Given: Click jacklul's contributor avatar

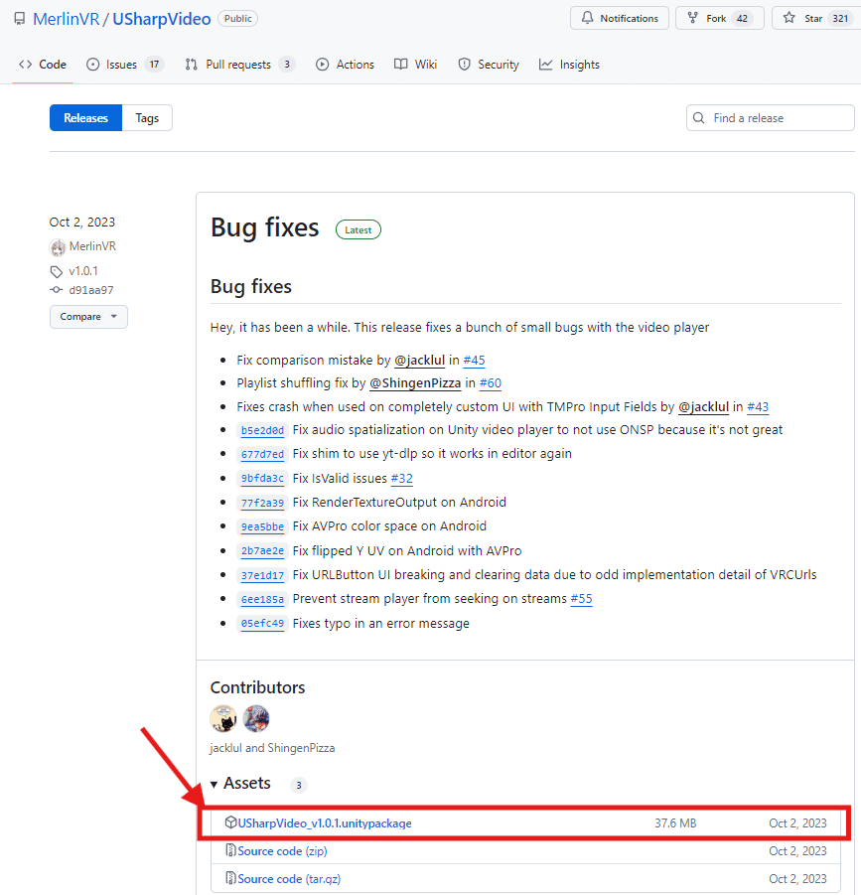Looking at the screenshot, I should pos(223,718).
